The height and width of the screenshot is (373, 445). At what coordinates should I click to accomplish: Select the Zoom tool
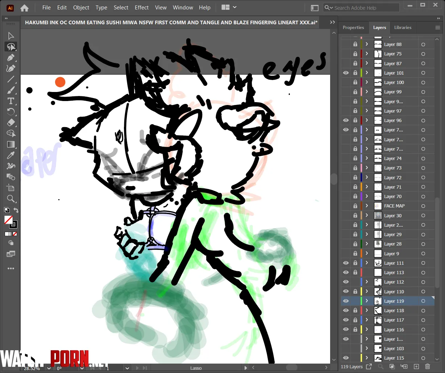coord(11,198)
